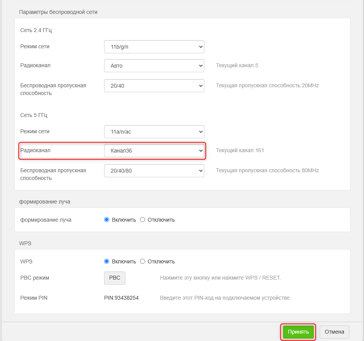
Task: Click the Текущий канал:161 status text
Action: tap(240, 151)
